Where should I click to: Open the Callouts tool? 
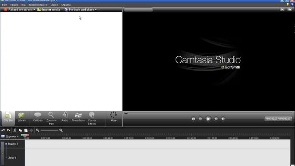(38, 117)
